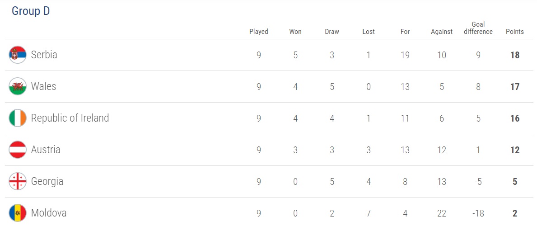The height and width of the screenshot is (226, 537).
Task: Open the Austria team page
Action: (46, 150)
